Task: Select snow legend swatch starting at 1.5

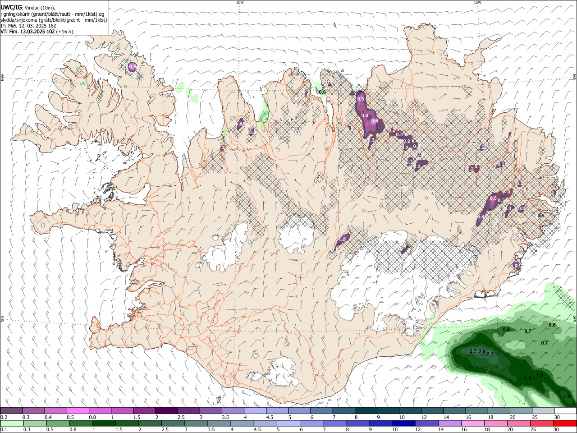Action: tap(144, 410)
